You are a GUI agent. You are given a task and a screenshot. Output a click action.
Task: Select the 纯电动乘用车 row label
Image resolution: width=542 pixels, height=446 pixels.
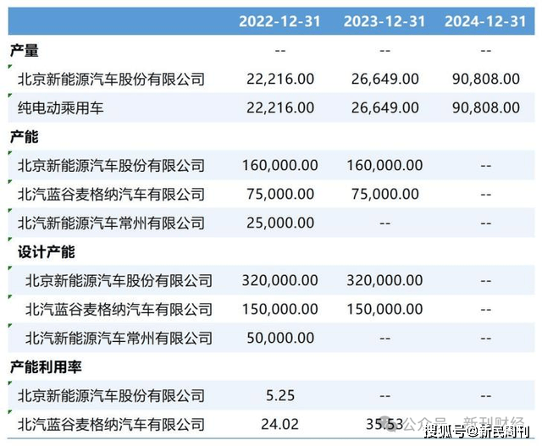pos(60,107)
